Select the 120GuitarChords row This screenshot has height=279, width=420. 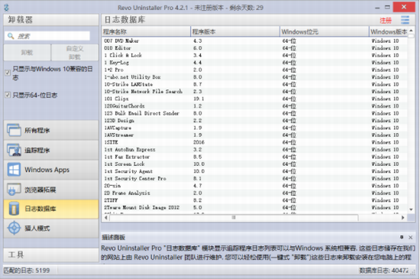click(x=254, y=105)
